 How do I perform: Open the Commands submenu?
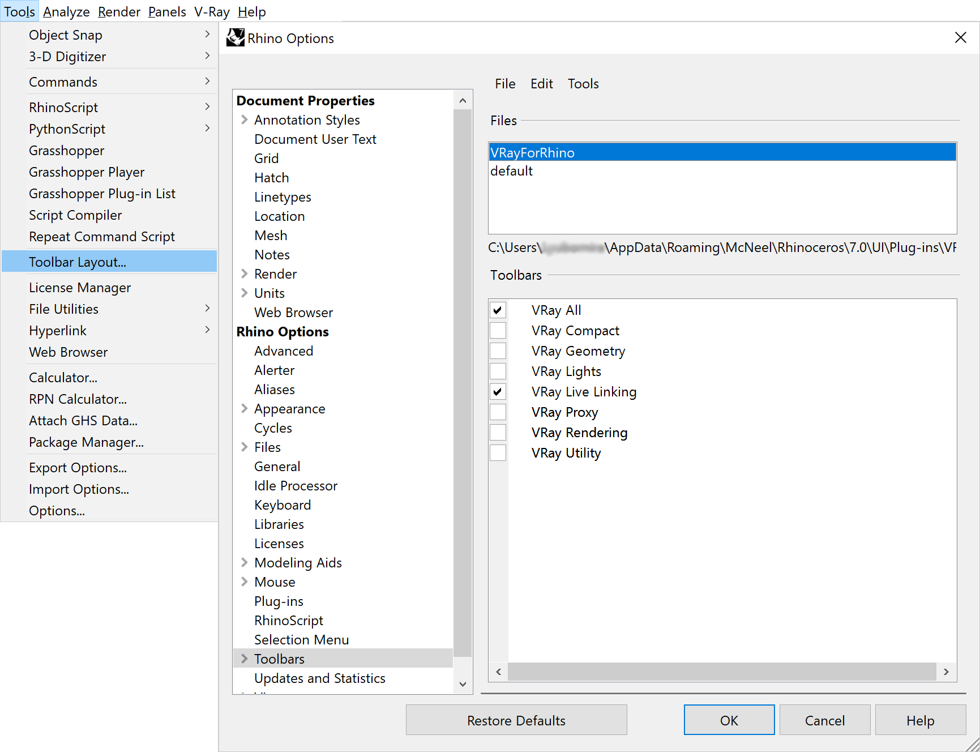(x=109, y=82)
